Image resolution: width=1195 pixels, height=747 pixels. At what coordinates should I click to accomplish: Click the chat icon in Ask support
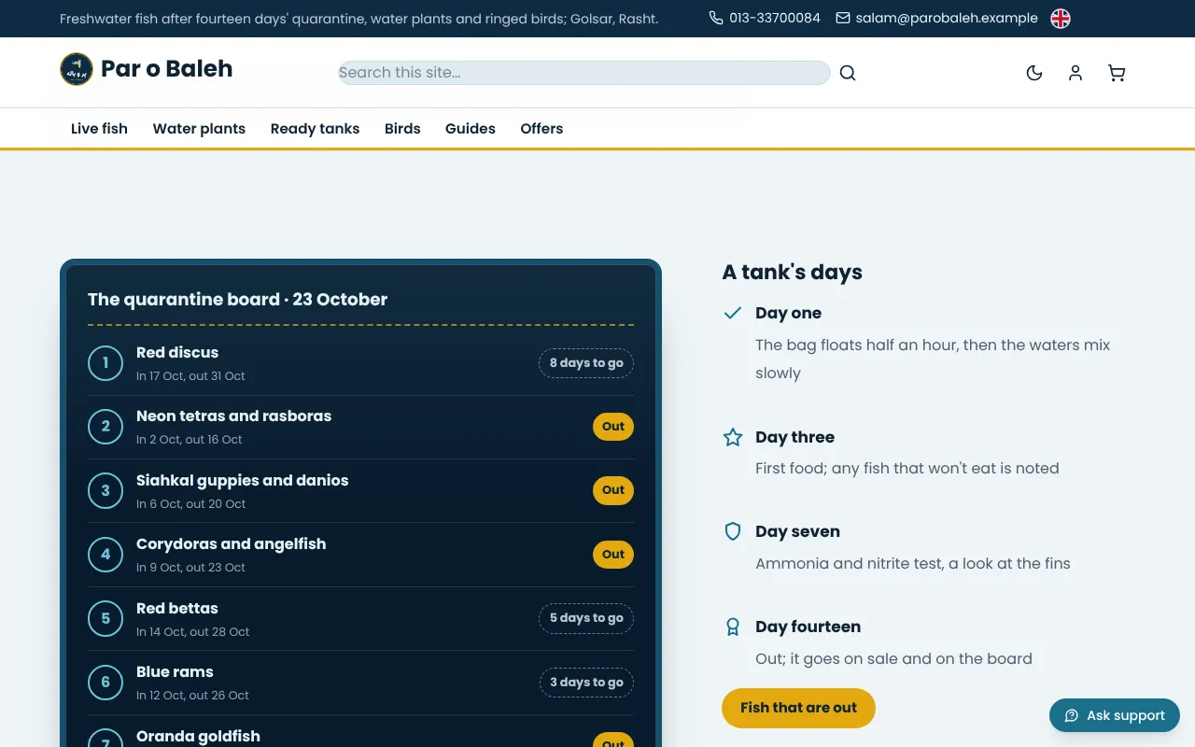[x=1072, y=715]
